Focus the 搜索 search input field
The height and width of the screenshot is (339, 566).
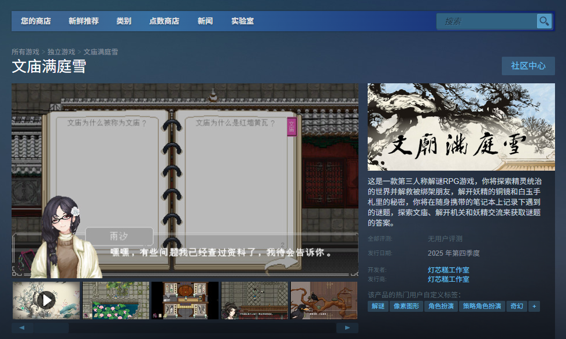click(487, 21)
